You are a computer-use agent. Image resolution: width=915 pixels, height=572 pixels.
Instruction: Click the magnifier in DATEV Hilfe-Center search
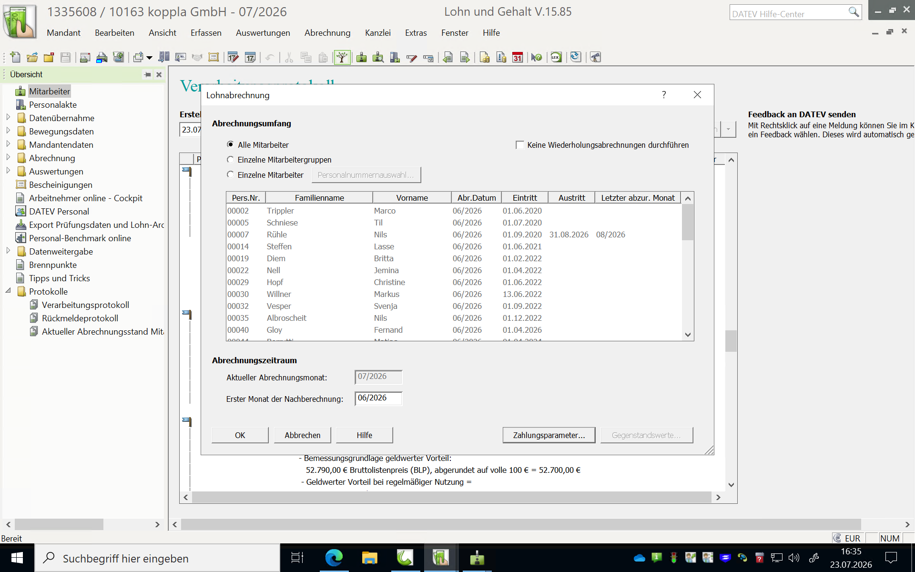click(x=854, y=12)
